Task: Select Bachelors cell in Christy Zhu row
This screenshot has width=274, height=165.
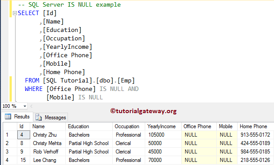Action: (89, 135)
